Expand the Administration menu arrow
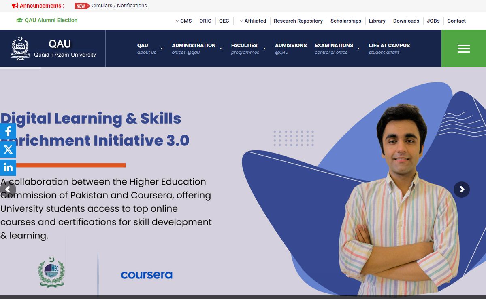486x299 pixels. pos(221,48)
